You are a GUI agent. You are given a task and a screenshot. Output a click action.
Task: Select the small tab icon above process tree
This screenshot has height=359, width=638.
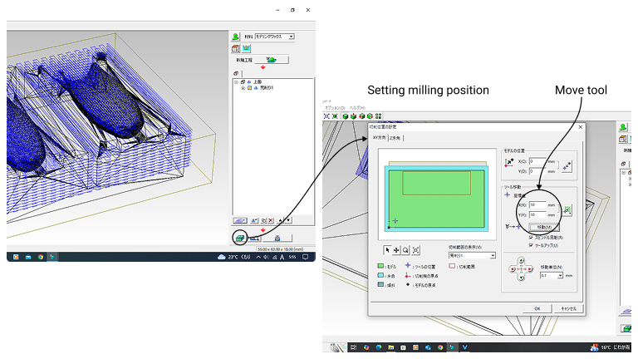(236, 73)
